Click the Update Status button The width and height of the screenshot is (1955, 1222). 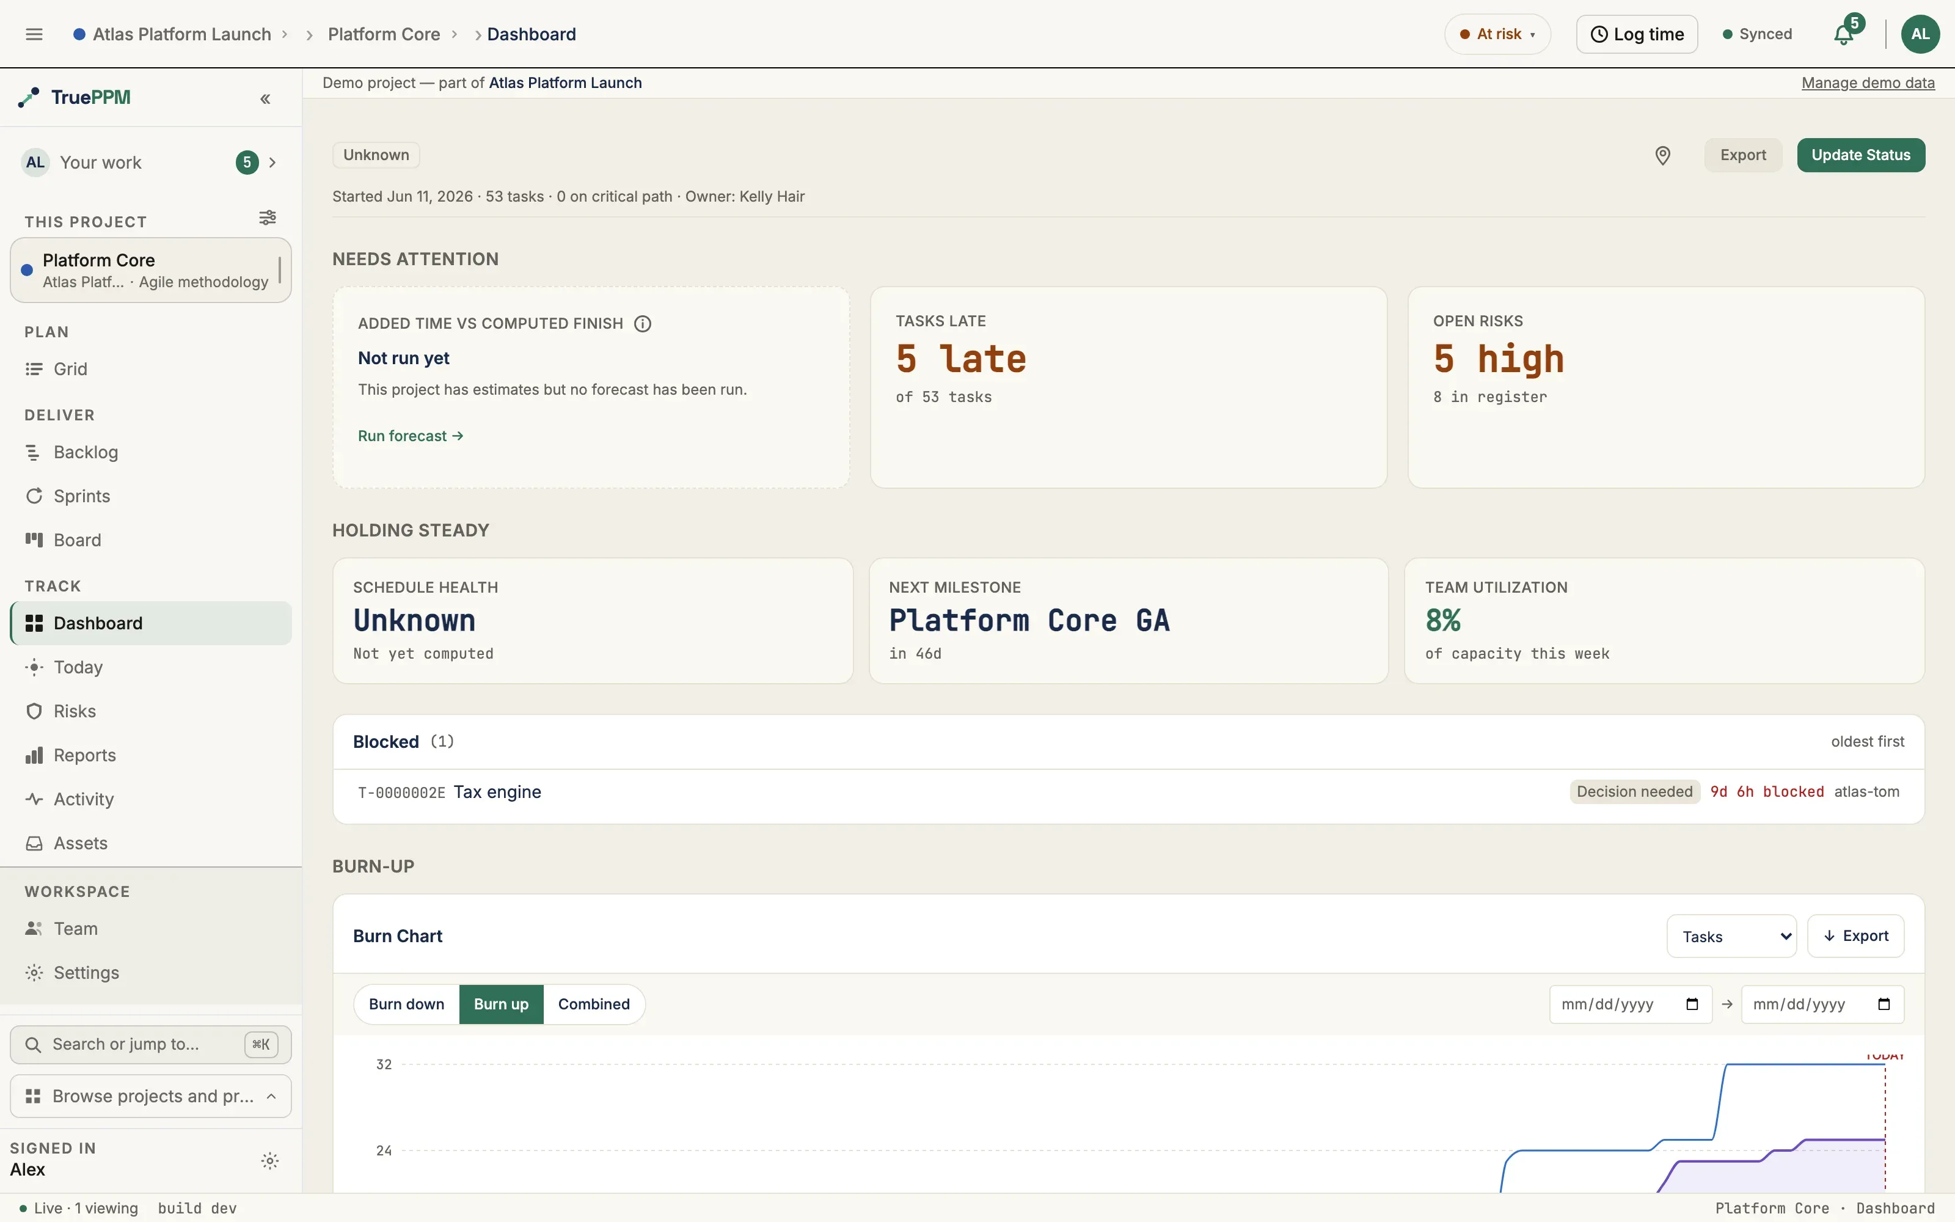click(1860, 155)
